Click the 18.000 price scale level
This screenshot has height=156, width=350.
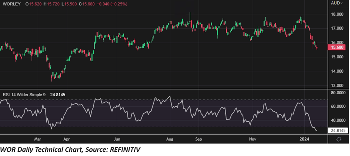(x=338, y=15)
